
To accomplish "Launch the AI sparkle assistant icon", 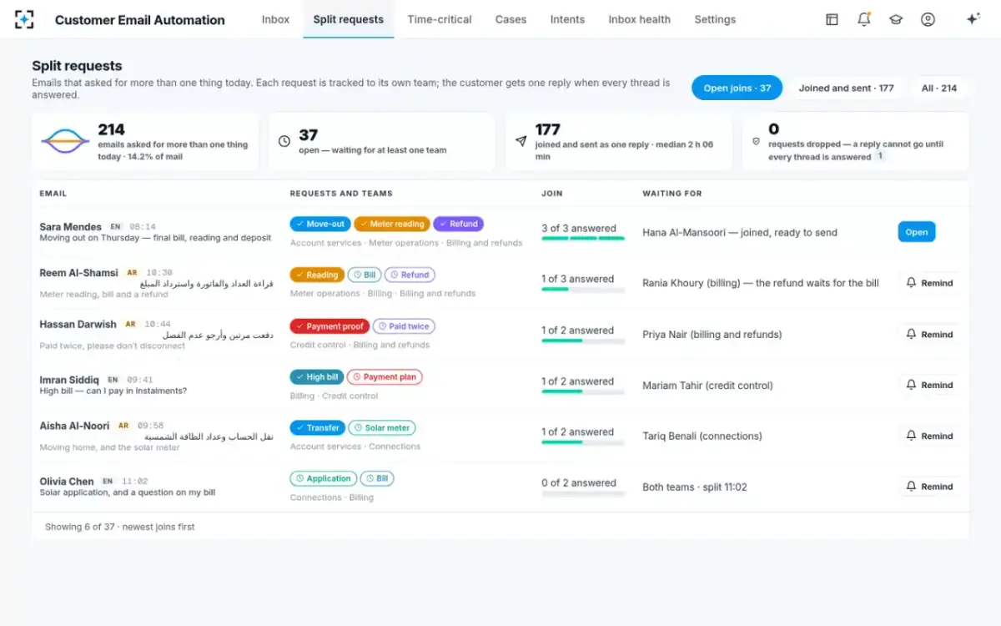I will [x=973, y=19].
